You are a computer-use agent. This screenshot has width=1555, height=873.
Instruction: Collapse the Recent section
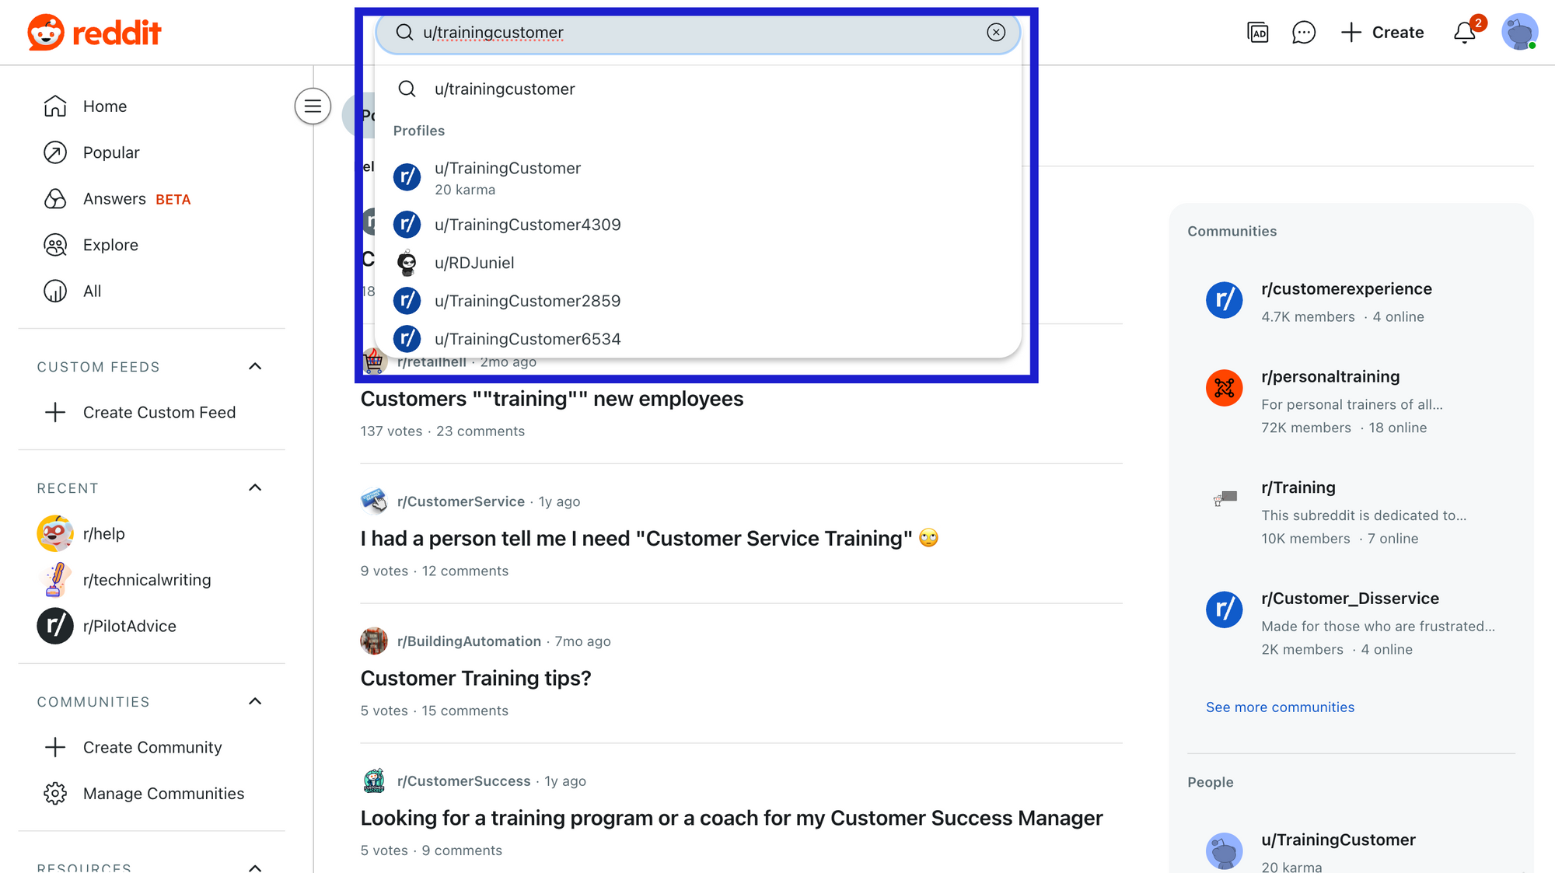coord(255,487)
